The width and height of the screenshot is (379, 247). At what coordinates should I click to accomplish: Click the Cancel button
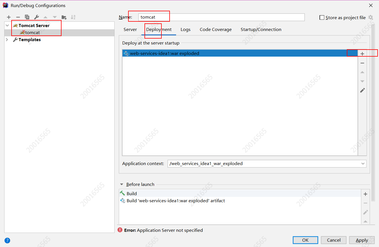click(334, 240)
